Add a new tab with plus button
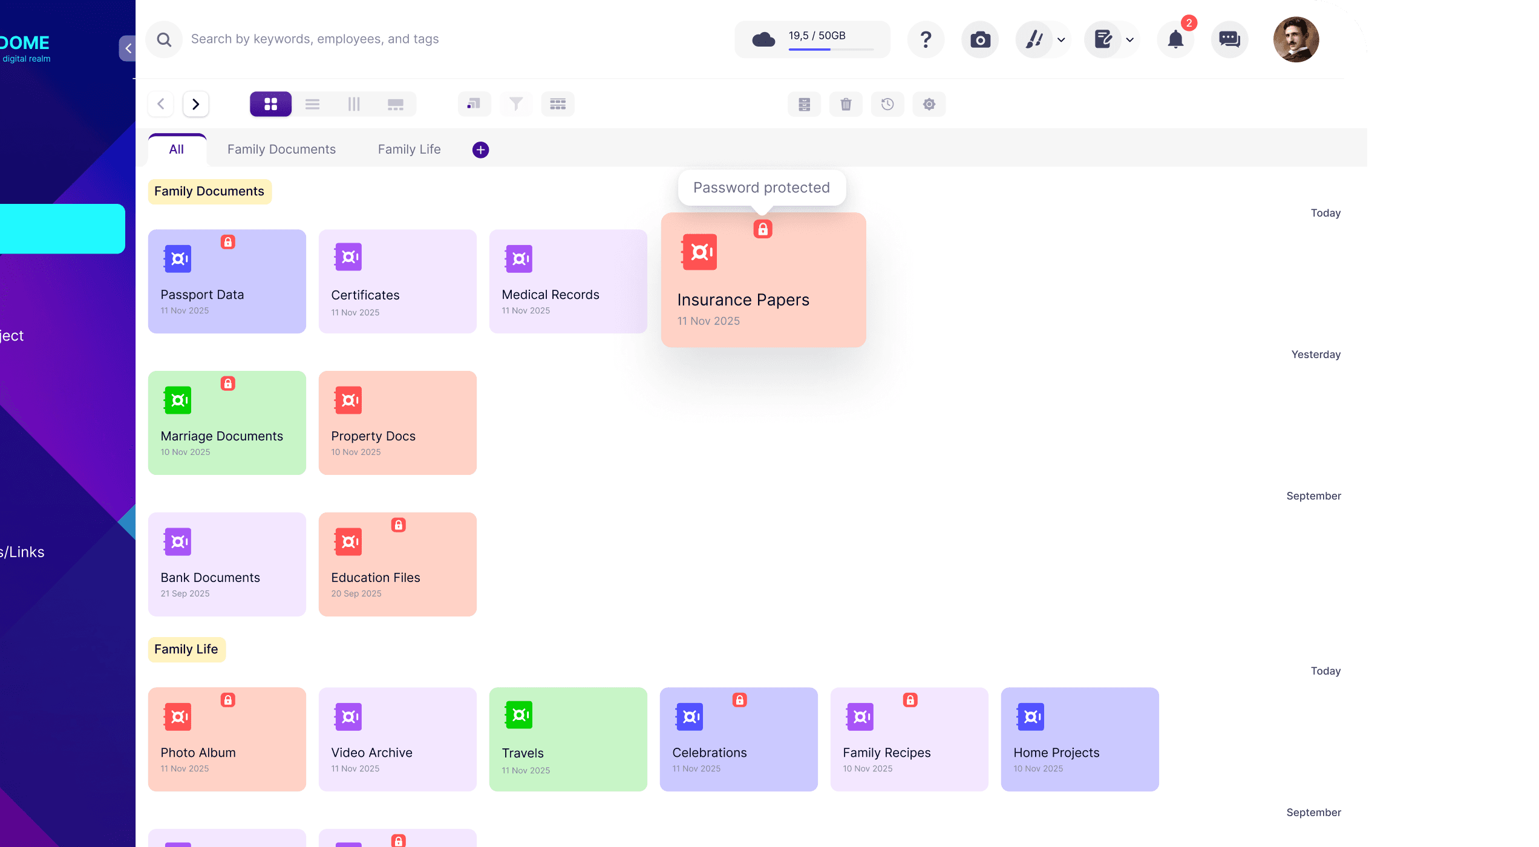The height and width of the screenshot is (847, 1539). (x=480, y=150)
